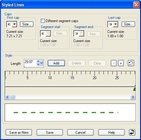Open the Last cap style dropdown

click(116, 24)
